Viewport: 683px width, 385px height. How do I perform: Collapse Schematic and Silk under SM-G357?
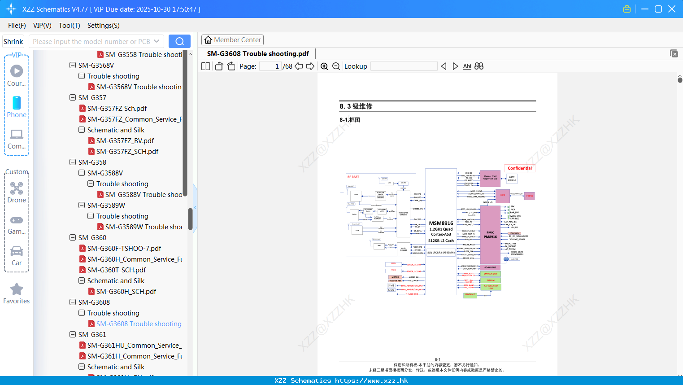[x=82, y=130]
